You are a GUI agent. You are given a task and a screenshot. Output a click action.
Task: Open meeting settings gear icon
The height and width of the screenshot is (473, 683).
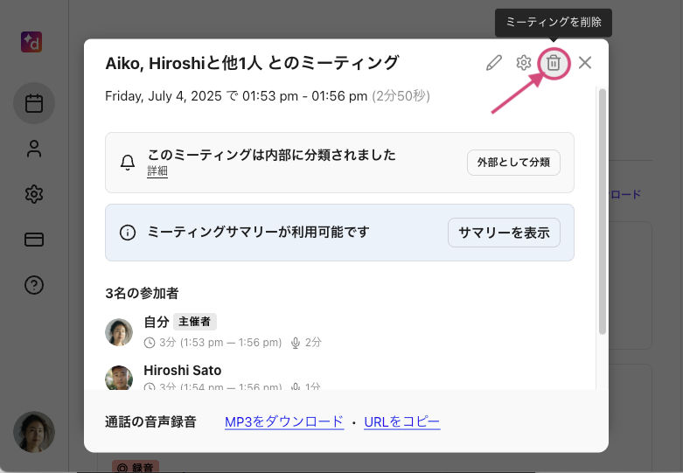click(524, 63)
